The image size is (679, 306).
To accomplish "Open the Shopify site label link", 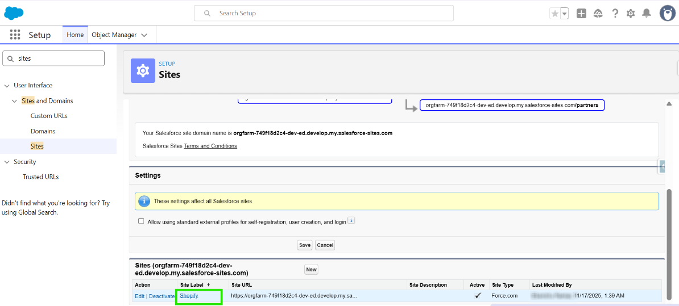I will click(x=189, y=296).
